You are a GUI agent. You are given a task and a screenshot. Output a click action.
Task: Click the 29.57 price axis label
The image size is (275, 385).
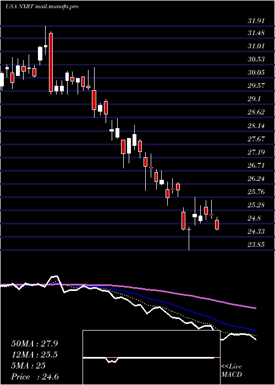click(x=256, y=86)
